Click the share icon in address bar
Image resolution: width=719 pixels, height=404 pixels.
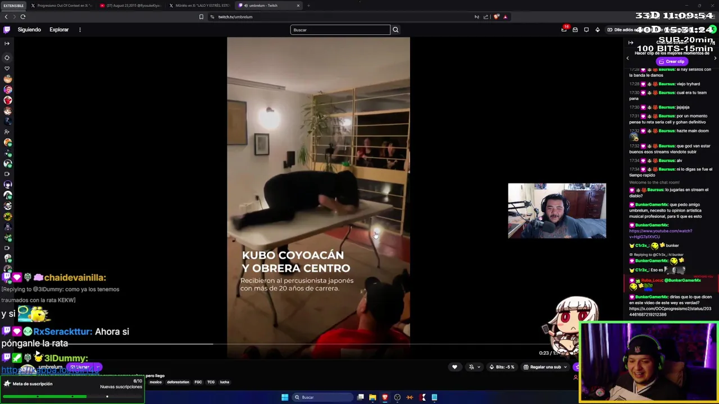[486, 17]
